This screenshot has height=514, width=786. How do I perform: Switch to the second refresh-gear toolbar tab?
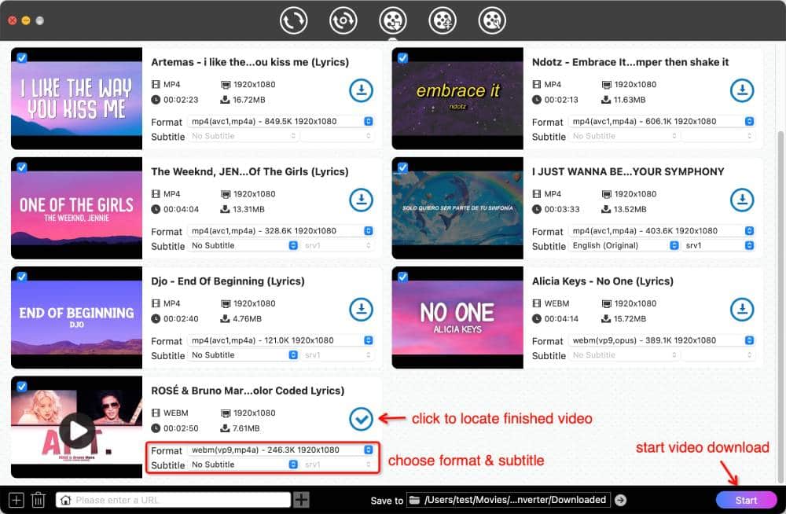coord(343,20)
